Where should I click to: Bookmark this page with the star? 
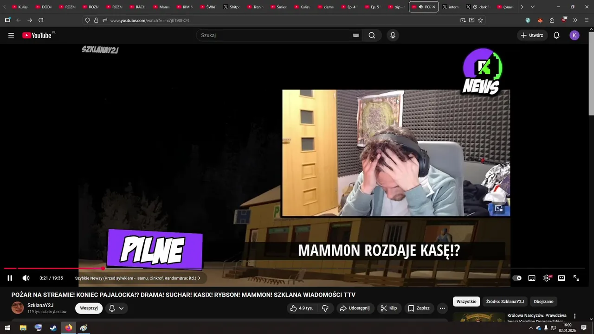480,20
